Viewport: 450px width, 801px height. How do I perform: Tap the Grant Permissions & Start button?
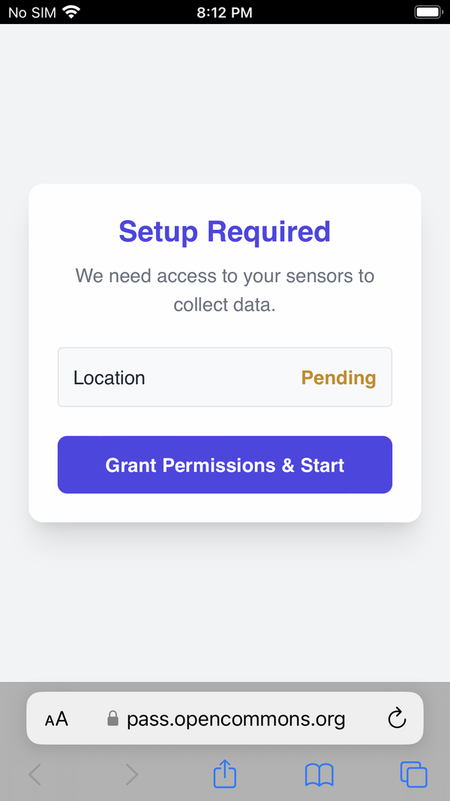(x=225, y=465)
